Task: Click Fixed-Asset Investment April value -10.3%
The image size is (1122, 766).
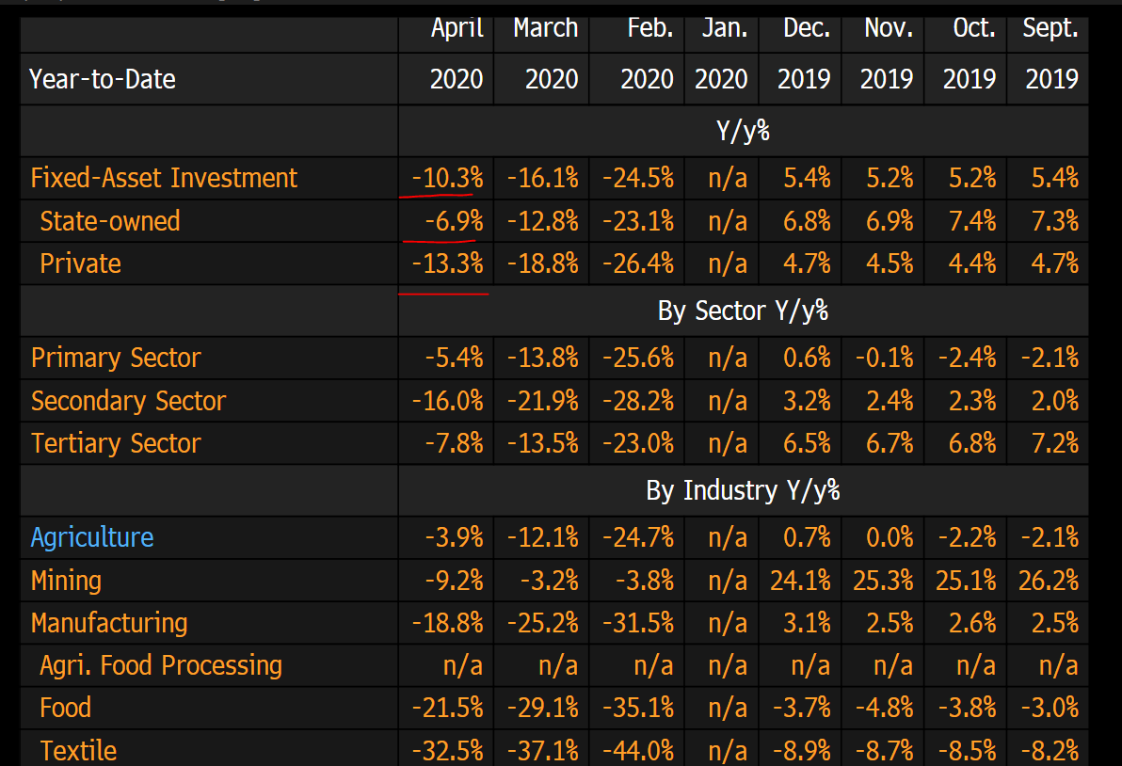Action: click(x=448, y=177)
